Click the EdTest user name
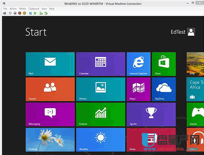The height and width of the screenshot is (155, 204). pos(178,32)
